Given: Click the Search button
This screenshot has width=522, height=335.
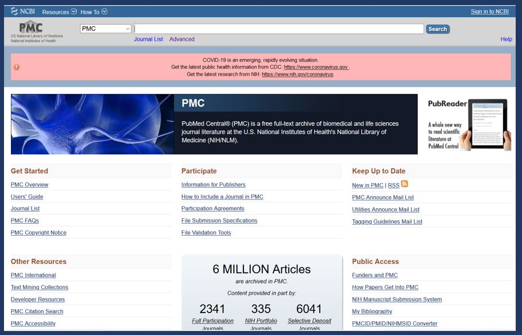Looking at the screenshot, I should click(438, 29).
